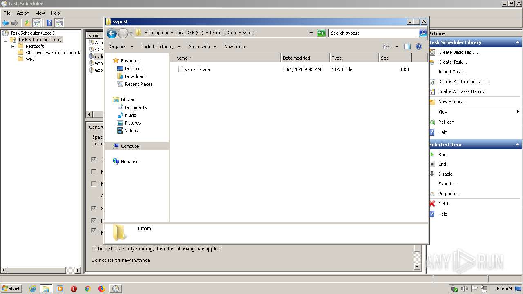Click the Up One Level folder toolbar icon

27,23
